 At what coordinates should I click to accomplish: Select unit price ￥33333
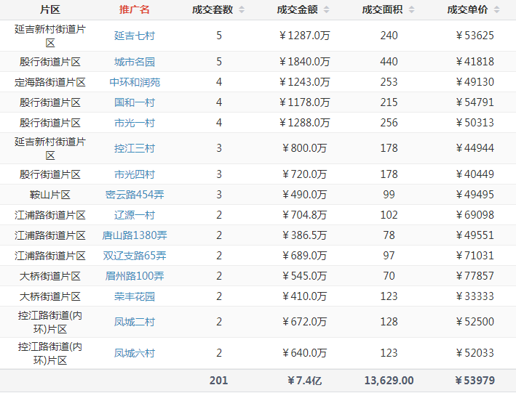(475, 296)
